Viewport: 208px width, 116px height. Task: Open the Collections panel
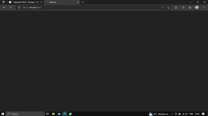[190, 7]
